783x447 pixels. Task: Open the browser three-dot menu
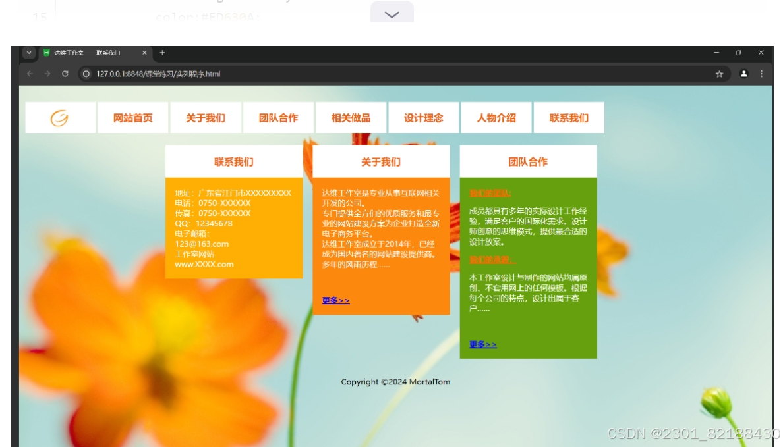761,74
